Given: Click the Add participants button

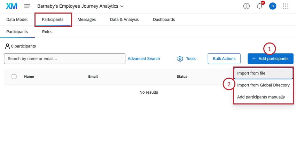Looking at the screenshot, I should click(x=270, y=59).
